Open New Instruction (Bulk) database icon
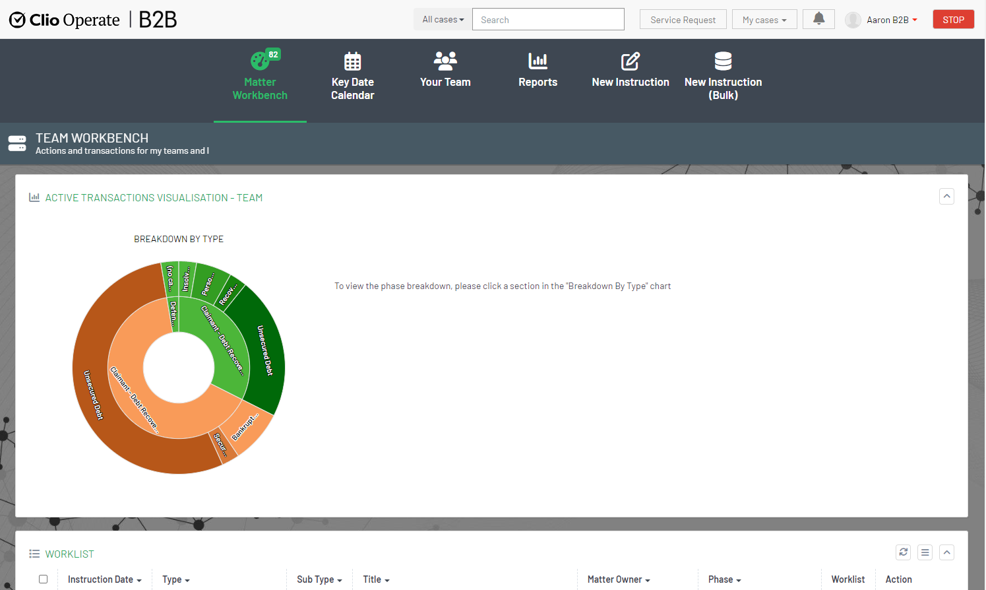 [723, 61]
